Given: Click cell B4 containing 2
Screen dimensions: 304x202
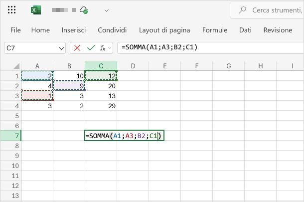Looking at the screenshot, I should (x=69, y=106).
